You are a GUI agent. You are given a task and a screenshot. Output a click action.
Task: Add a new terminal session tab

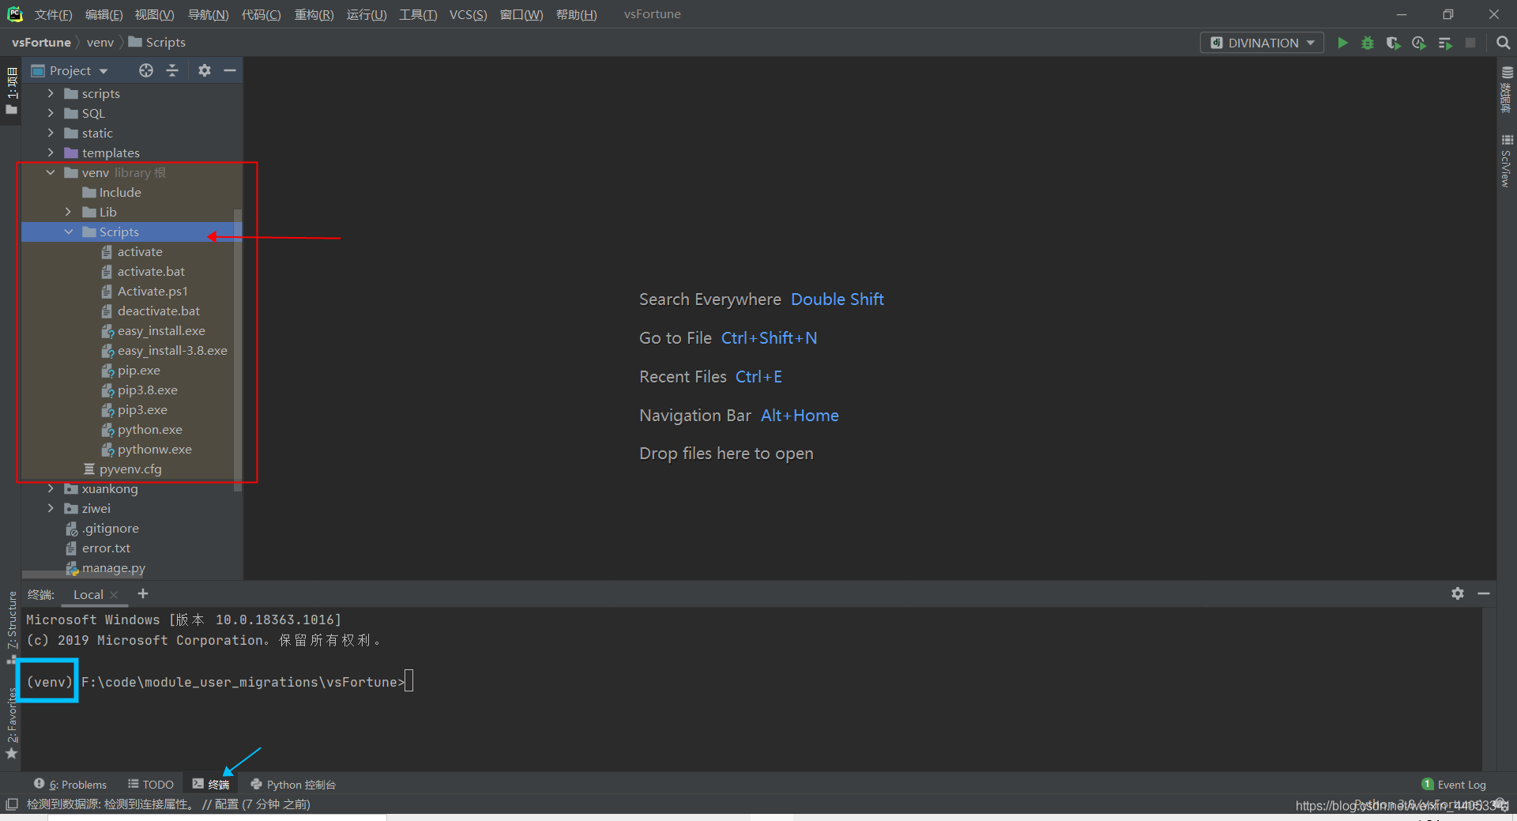click(x=143, y=593)
